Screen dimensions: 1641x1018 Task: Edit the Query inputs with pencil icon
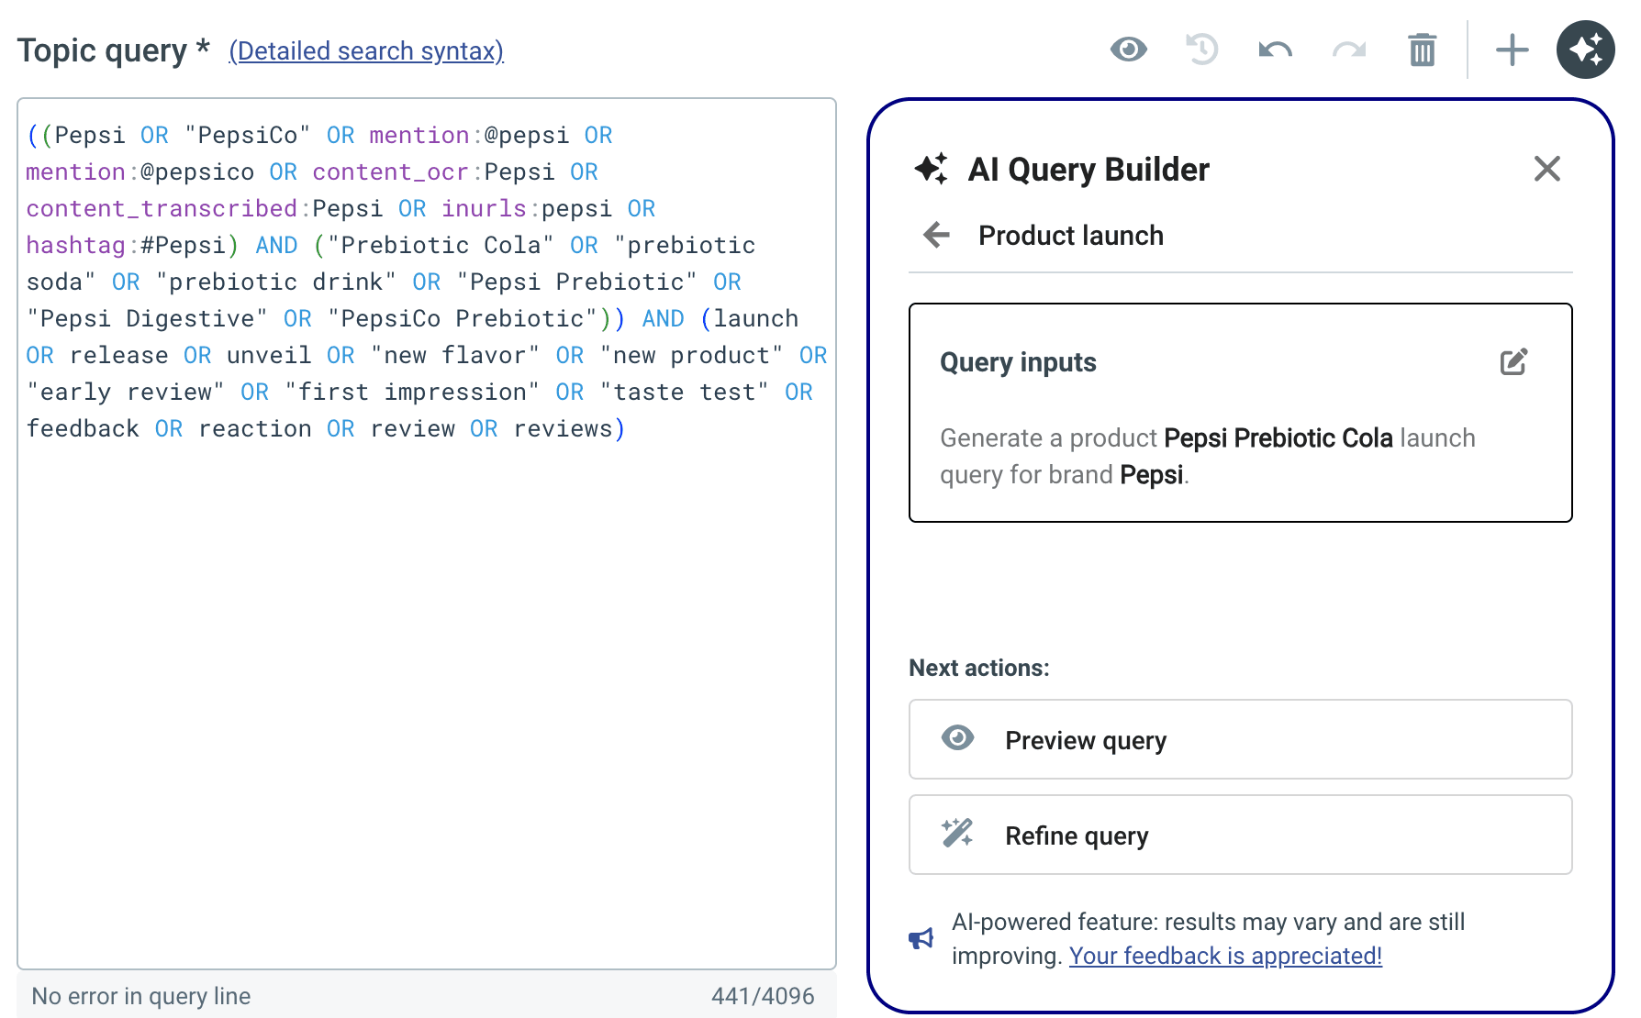[x=1513, y=362]
